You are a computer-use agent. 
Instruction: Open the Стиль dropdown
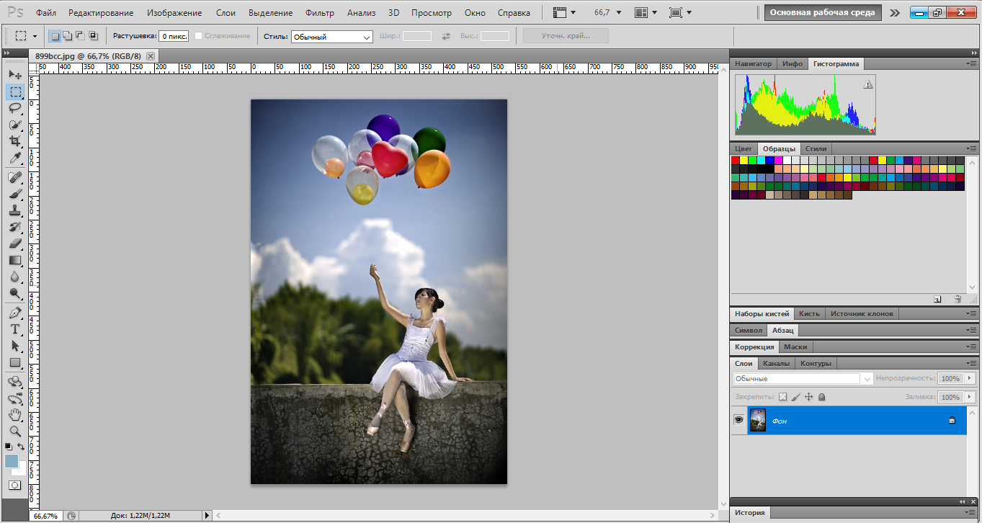click(x=331, y=37)
